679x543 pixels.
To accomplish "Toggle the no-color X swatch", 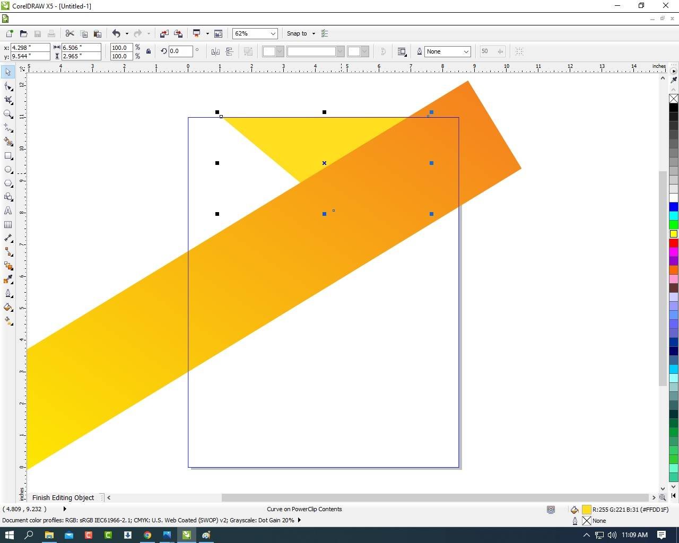I will point(673,99).
